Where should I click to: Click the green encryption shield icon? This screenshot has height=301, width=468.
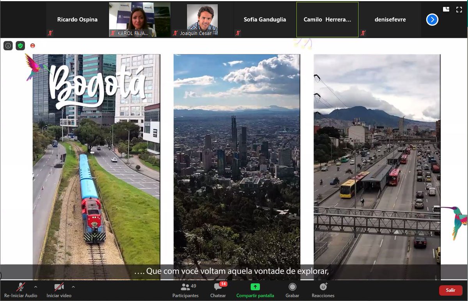[20, 46]
